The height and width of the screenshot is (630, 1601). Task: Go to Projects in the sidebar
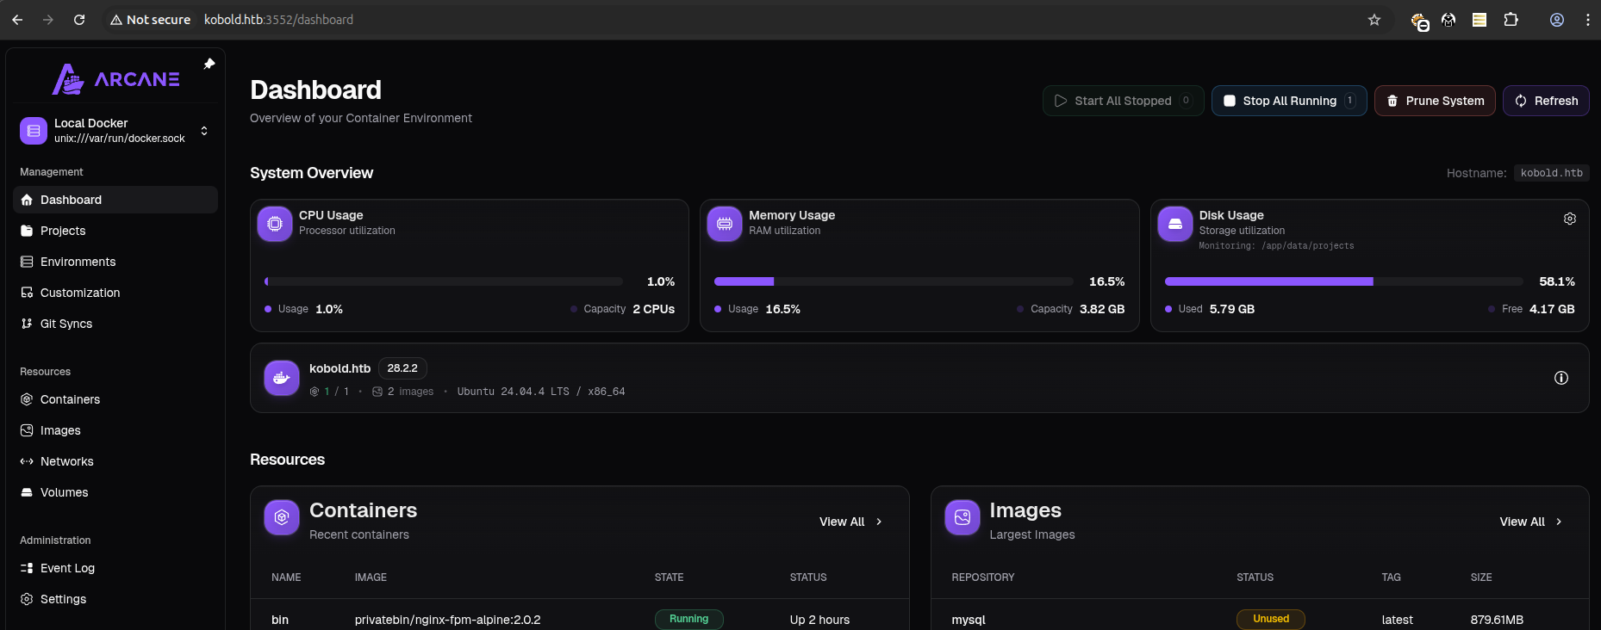[115, 231]
